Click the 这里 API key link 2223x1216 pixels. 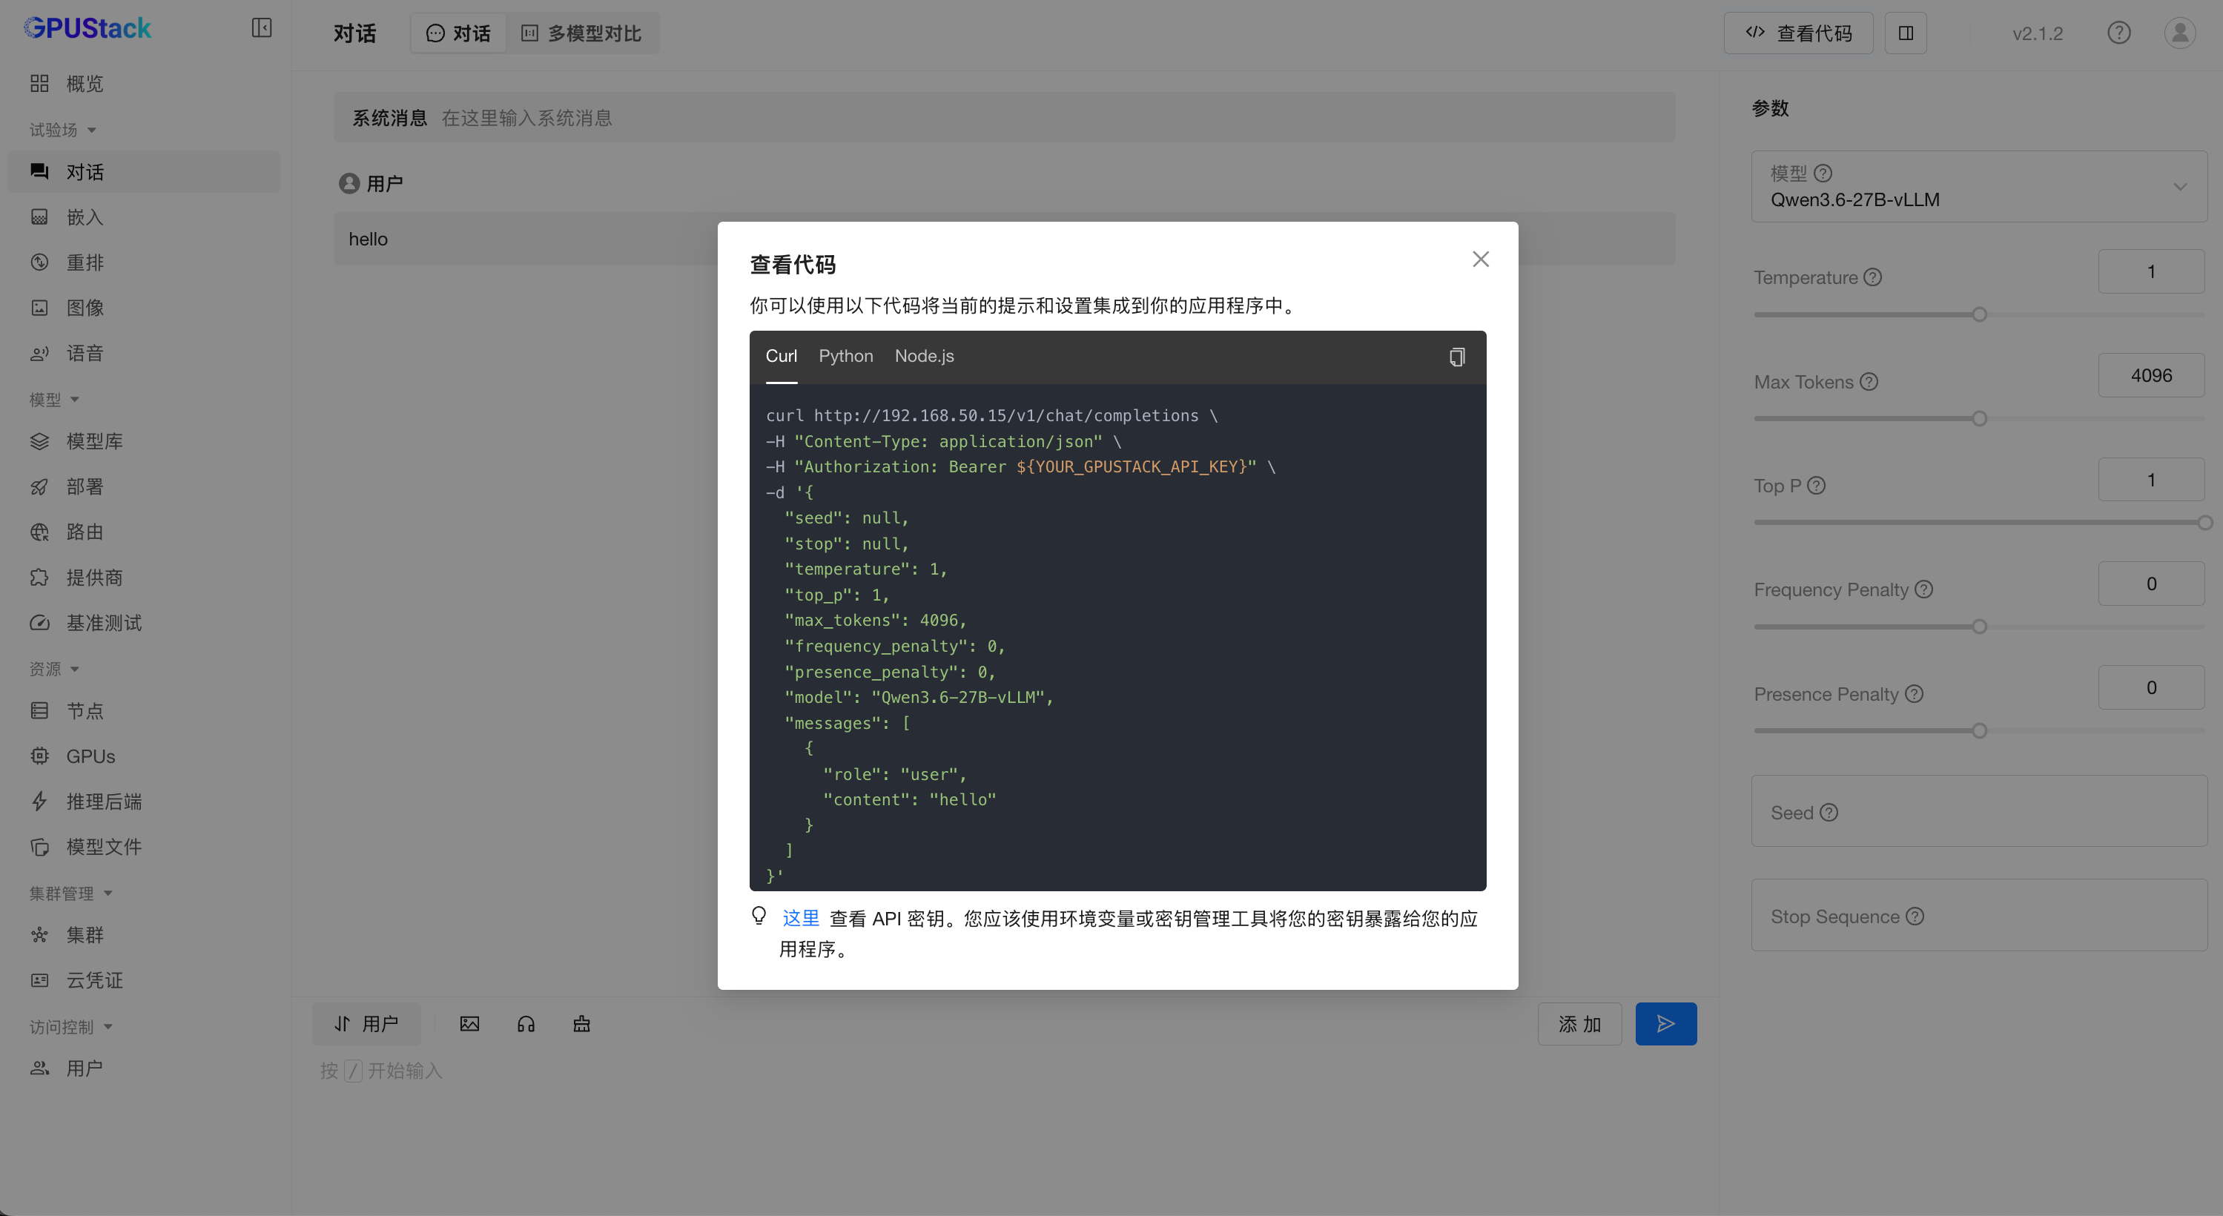(x=800, y=918)
